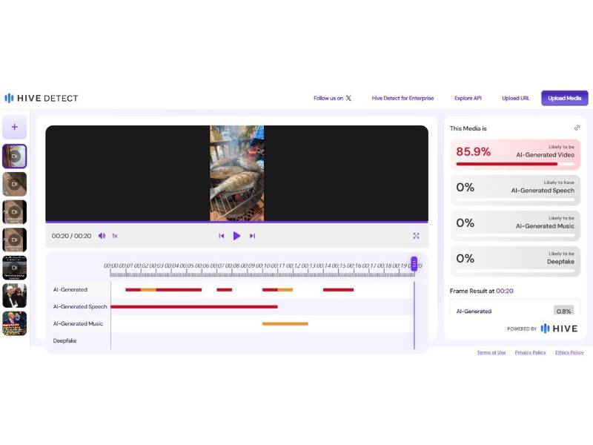This screenshot has height=445, width=593.
Task: Click AI-Generated Speech row label
Action: (80, 306)
